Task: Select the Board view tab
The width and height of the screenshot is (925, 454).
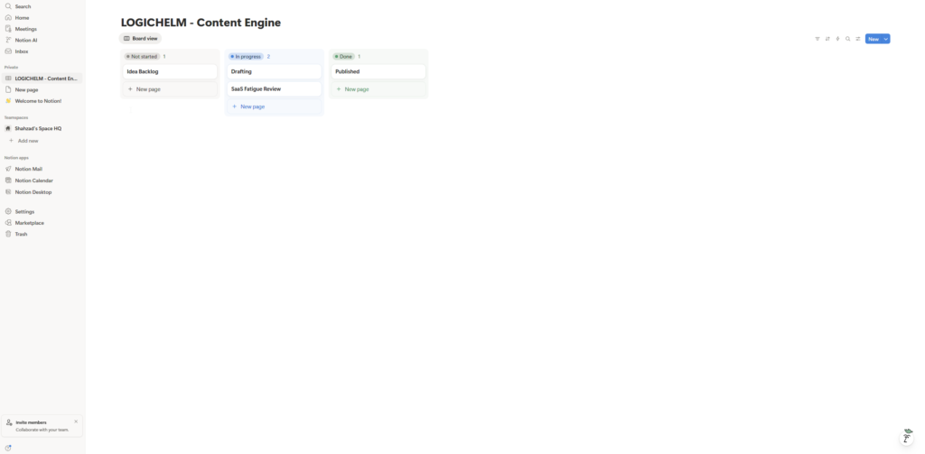Action: tap(140, 39)
